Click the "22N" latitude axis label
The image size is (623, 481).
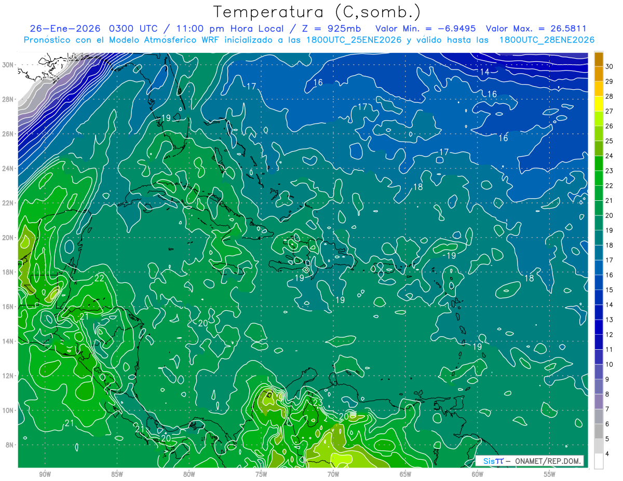pyautogui.click(x=8, y=203)
